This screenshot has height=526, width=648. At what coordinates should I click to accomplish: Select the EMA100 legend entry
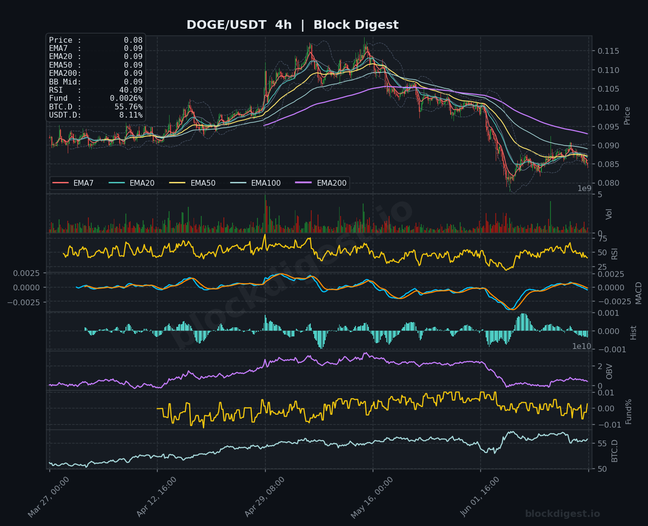[255, 183]
